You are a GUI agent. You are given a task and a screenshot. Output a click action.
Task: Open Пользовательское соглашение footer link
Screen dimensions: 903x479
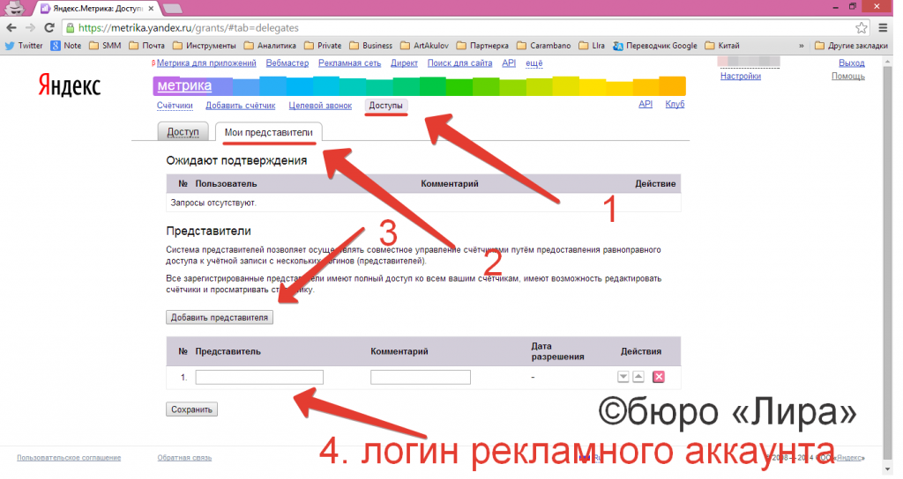[x=69, y=458]
